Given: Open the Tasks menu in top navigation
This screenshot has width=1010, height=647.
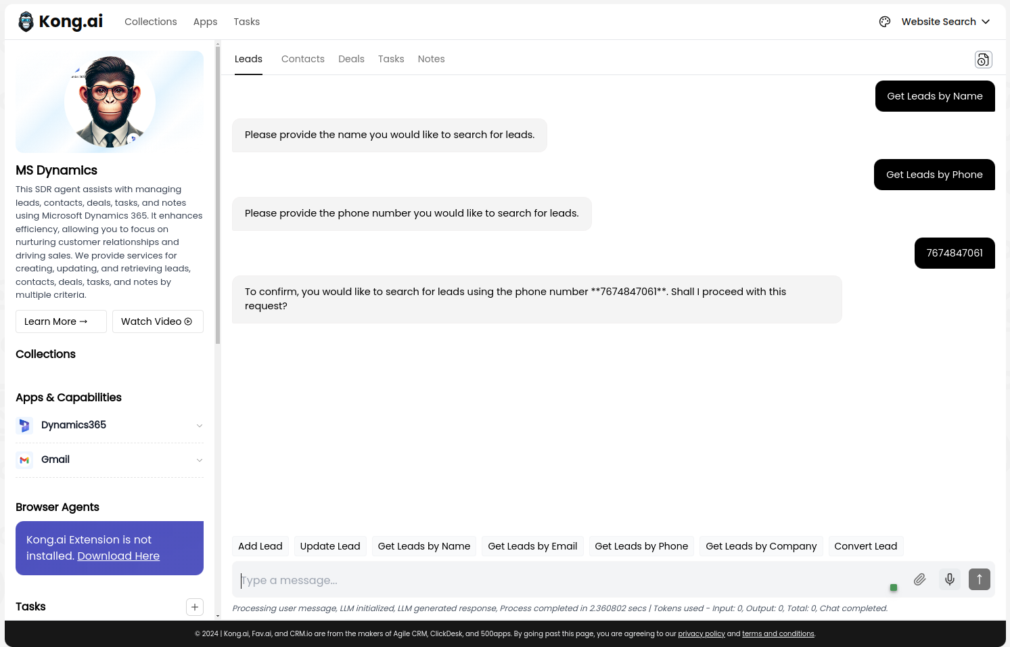Looking at the screenshot, I should (x=247, y=22).
